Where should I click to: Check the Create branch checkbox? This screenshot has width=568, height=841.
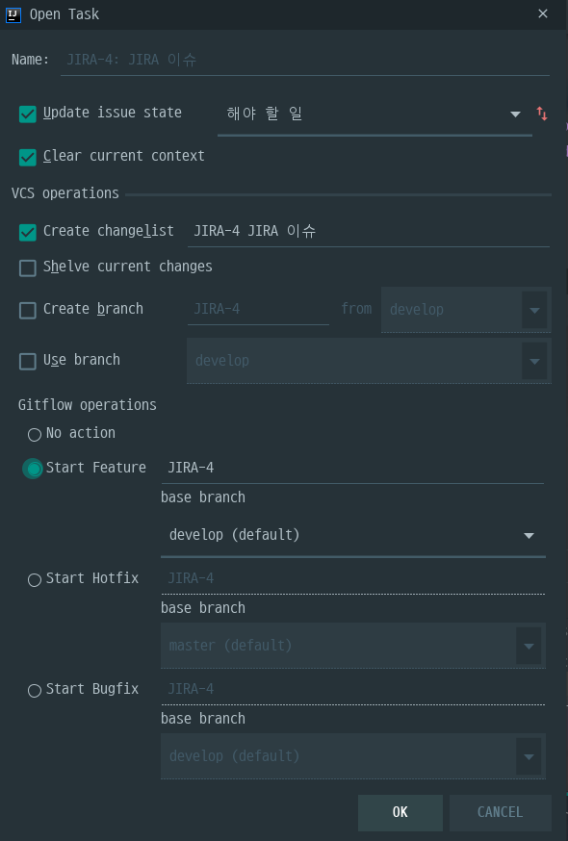27,310
